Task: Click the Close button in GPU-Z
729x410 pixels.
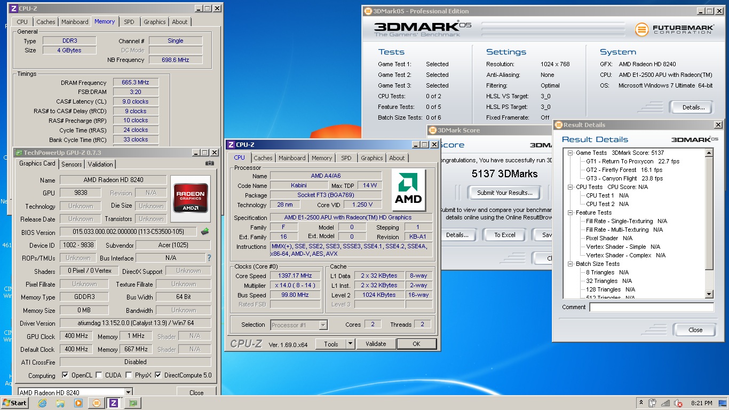Action: tap(196, 392)
